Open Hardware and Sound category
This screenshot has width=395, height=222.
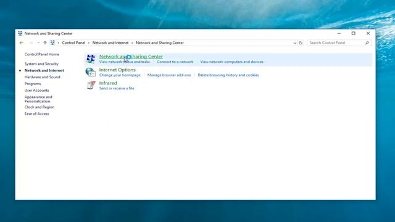[x=43, y=77]
